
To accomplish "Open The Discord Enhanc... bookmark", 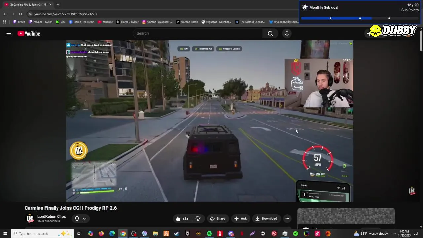I will click(250, 22).
